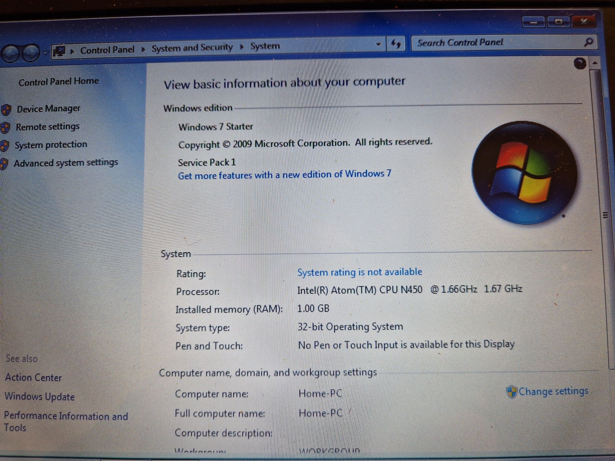Open Advanced system settings
The image size is (615, 461).
66,163
